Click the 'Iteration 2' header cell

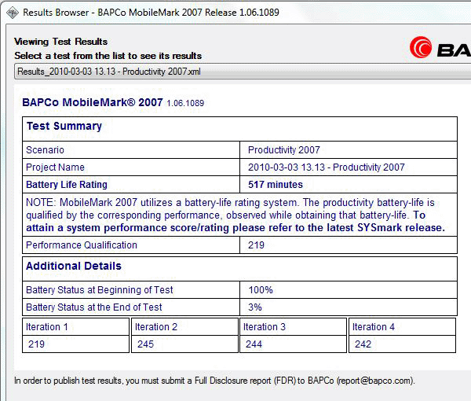184,326
